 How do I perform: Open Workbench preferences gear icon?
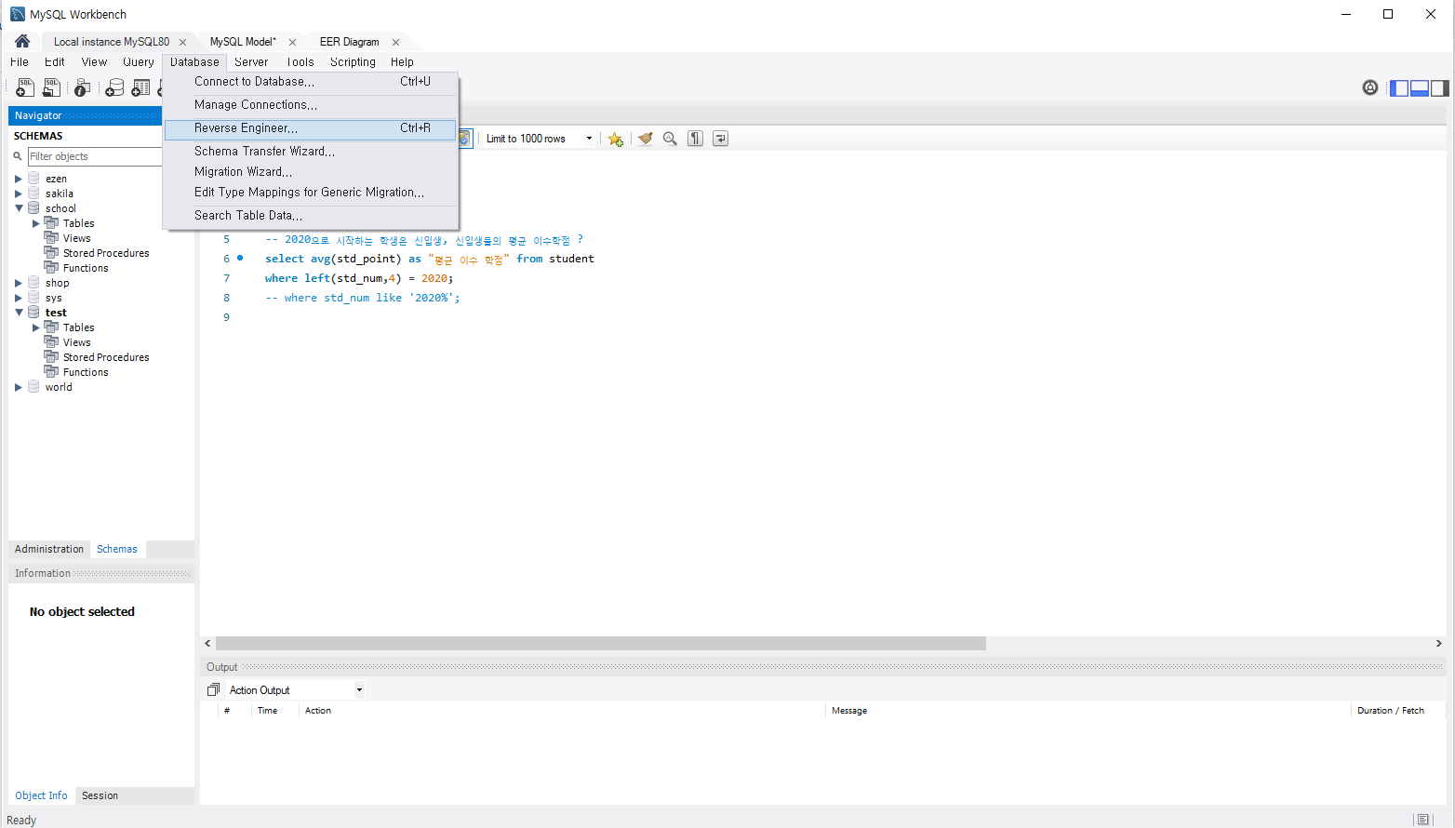point(1370,87)
